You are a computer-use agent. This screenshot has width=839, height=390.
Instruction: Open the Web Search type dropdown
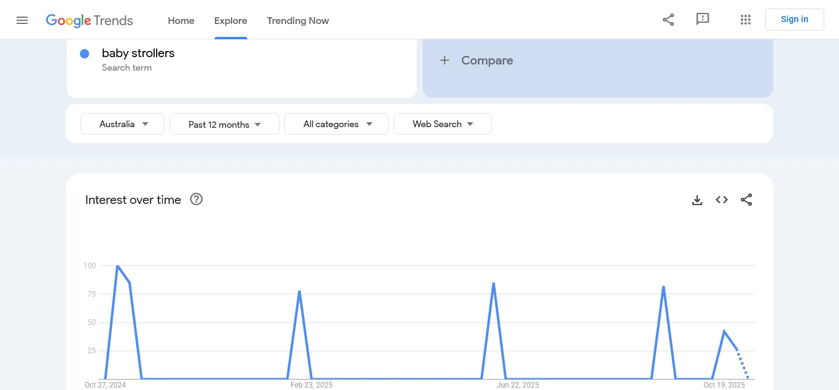pyautogui.click(x=443, y=124)
